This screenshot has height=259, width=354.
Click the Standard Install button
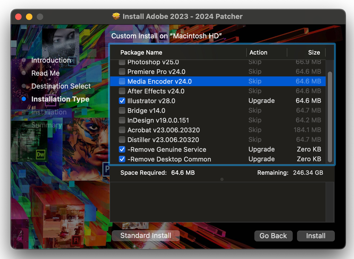(x=146, y=236)
